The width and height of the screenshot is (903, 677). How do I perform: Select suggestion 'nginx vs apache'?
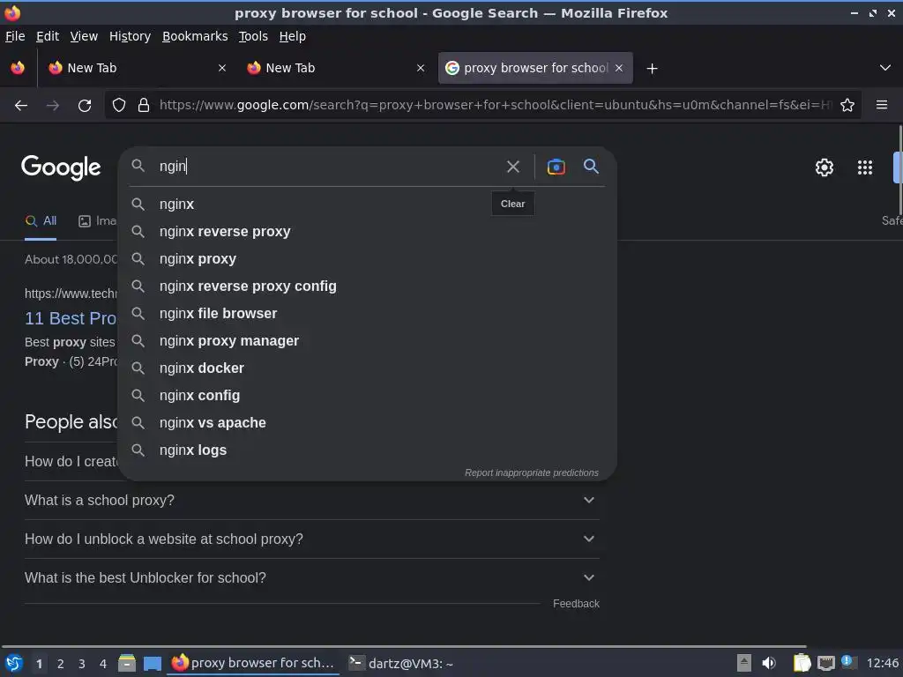367,423
